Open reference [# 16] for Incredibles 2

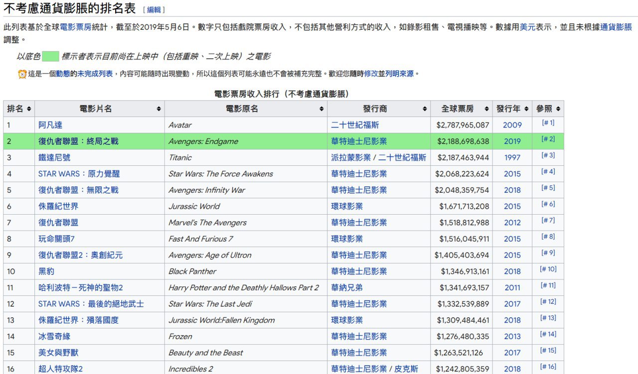tap(548, 367)
